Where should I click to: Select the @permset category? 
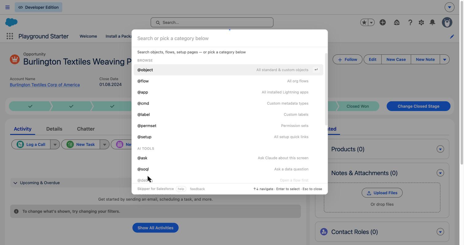coord(228,126)
